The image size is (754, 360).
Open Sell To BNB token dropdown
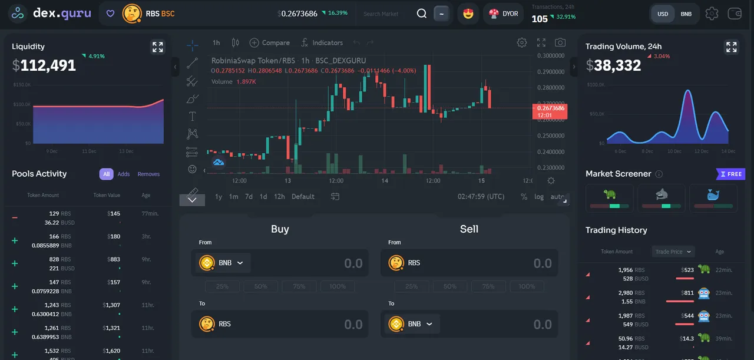(x=412, y=324)
